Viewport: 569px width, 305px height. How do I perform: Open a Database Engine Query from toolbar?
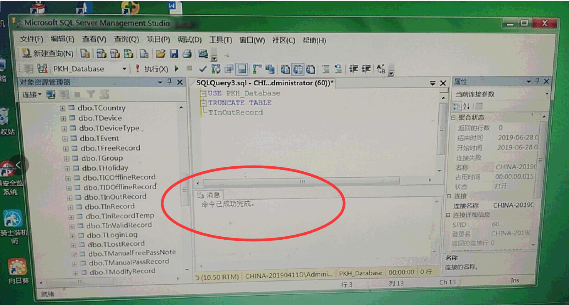[x=85, y=54]
